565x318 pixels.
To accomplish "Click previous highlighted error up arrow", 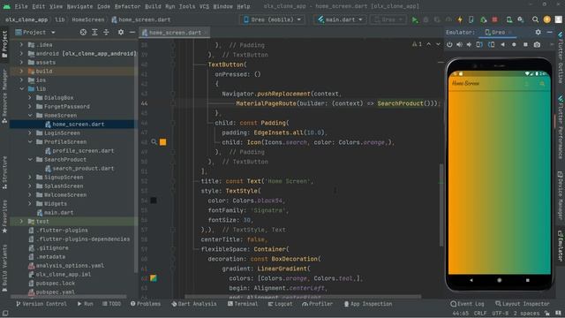I will pyautogui.click(x=429, y=44).
